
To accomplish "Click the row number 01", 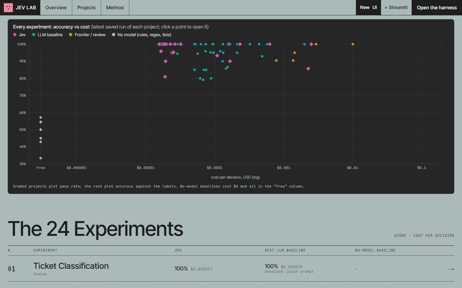I will (12, 269).
